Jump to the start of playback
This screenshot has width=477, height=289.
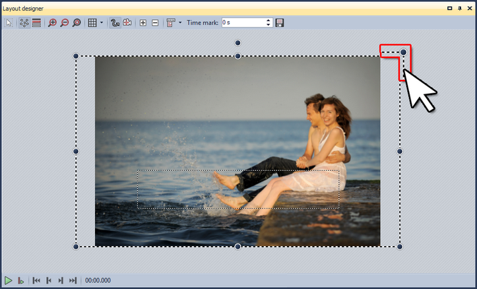[x=37, y=280]
